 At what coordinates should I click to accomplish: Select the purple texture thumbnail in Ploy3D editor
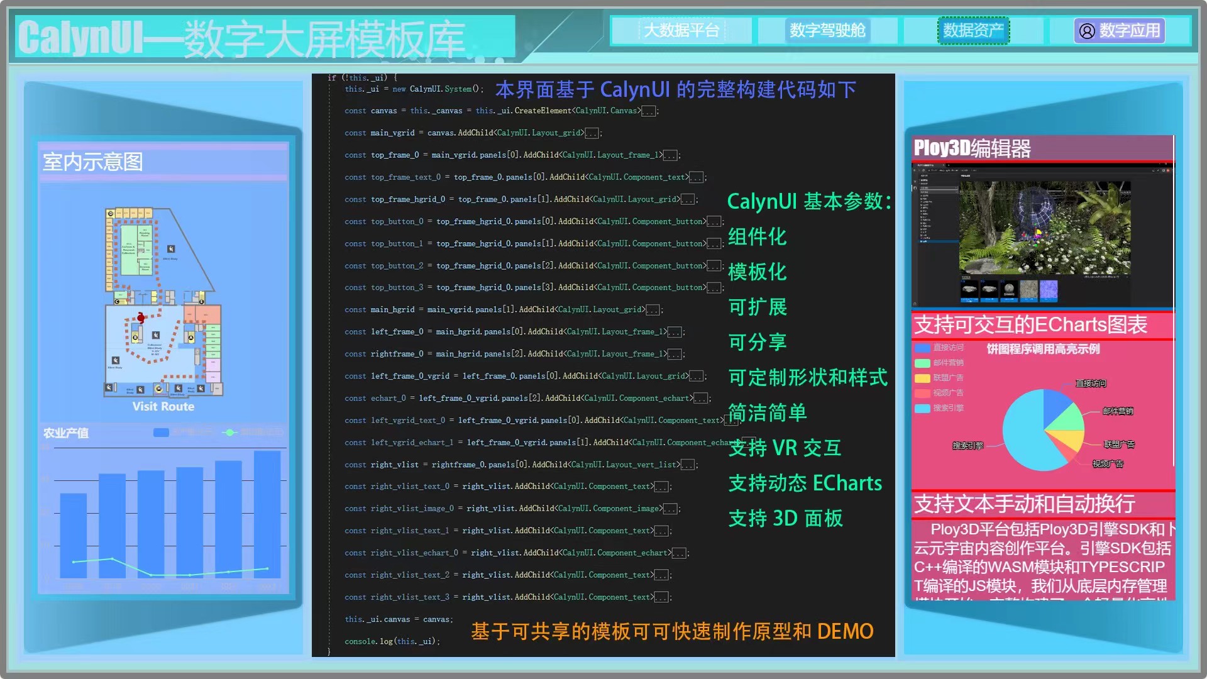tap(1049, 290)
